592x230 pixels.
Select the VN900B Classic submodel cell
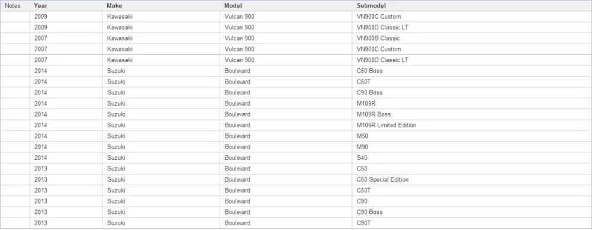click(472, 38)
